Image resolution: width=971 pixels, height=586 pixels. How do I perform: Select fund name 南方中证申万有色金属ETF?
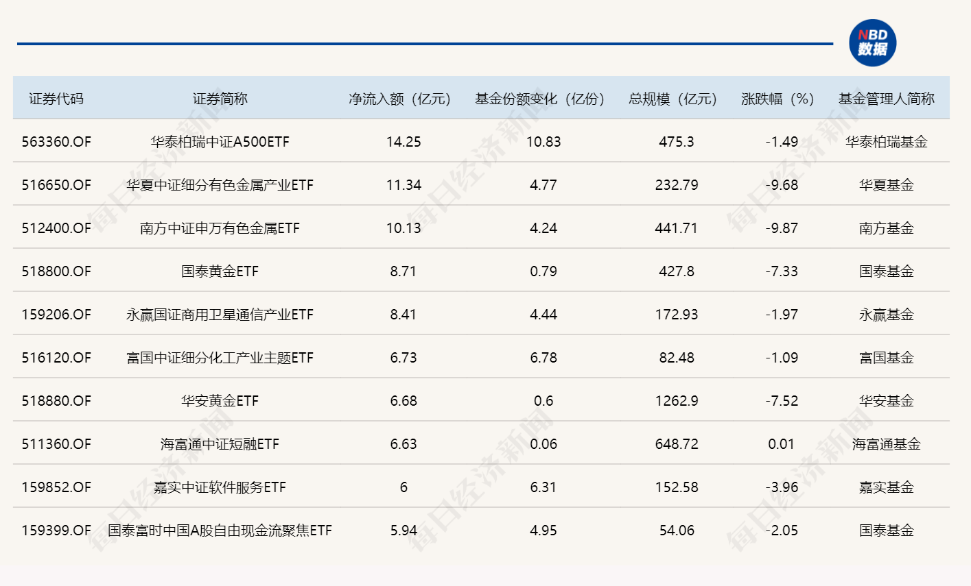[x=220, y=228]
